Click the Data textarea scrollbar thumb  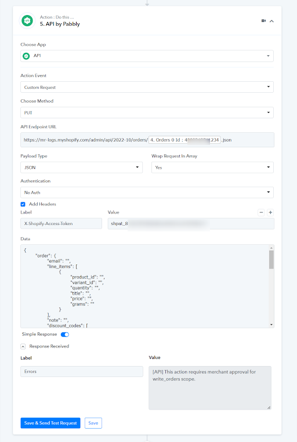271,260
